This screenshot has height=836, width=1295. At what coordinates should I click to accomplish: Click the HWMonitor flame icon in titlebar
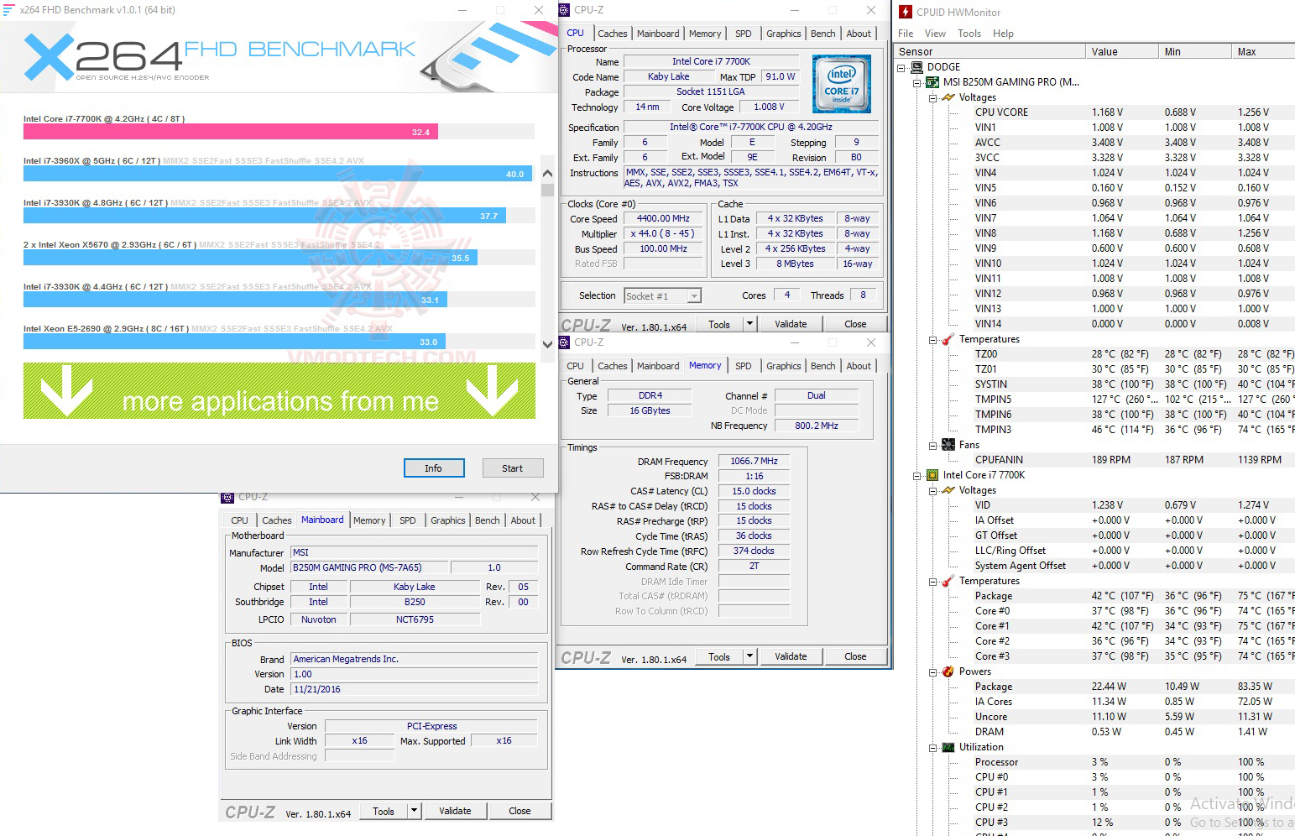(x=906, y=12)
